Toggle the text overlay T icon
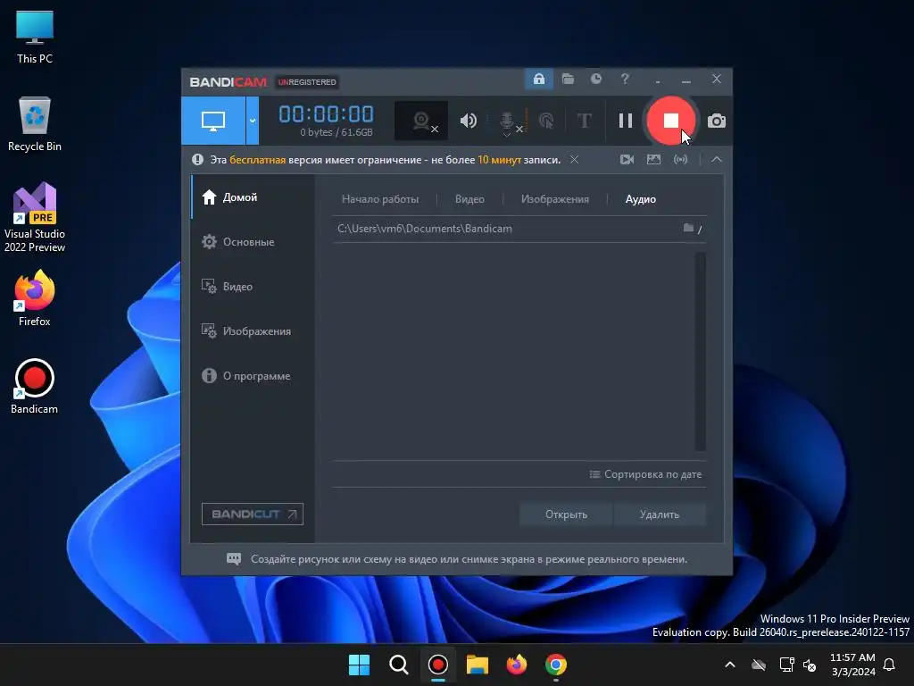Screen dimensions: 914x686 click(584, 121)
